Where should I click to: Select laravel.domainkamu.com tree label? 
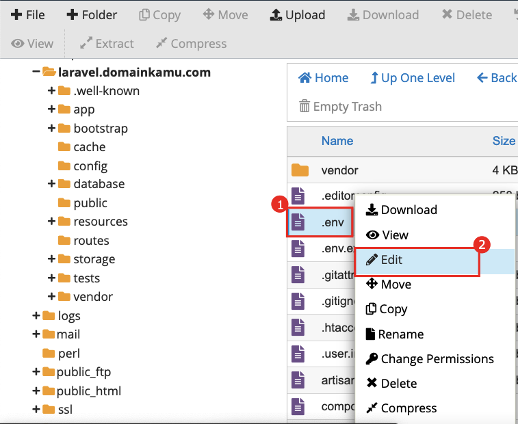click(x=134, y=72)
